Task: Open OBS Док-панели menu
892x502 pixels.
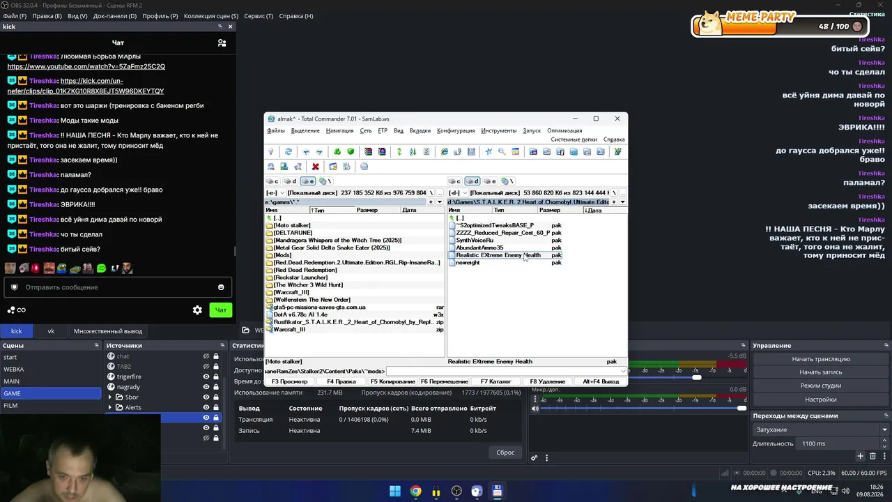Action: point(115,16)
